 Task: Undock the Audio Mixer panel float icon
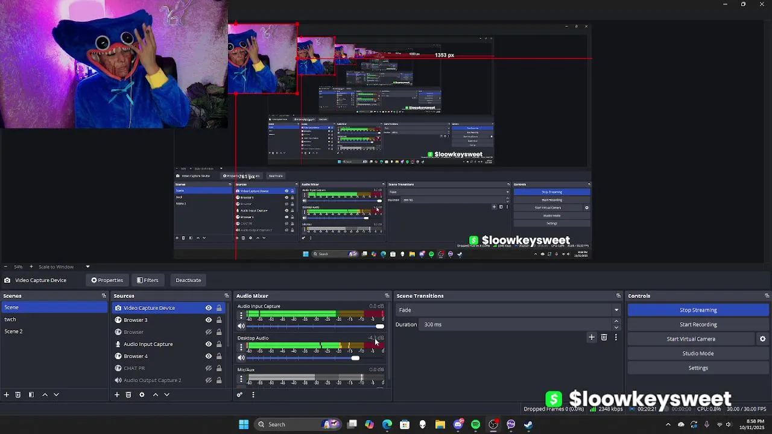(x=387, y=296)
